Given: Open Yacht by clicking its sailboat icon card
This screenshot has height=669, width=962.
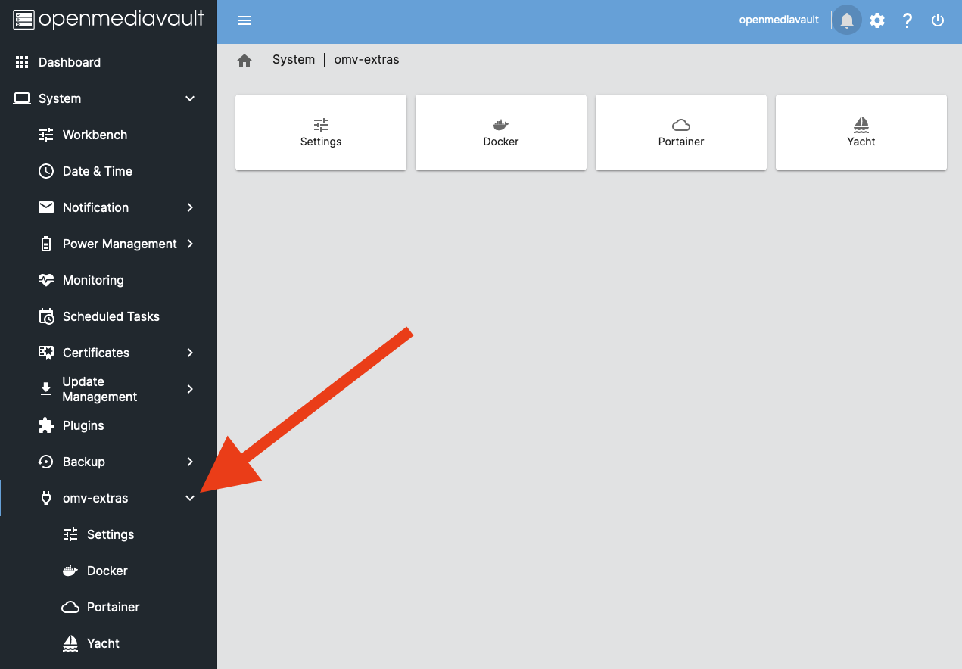Looking at the screenshot, I should (861, 132).
